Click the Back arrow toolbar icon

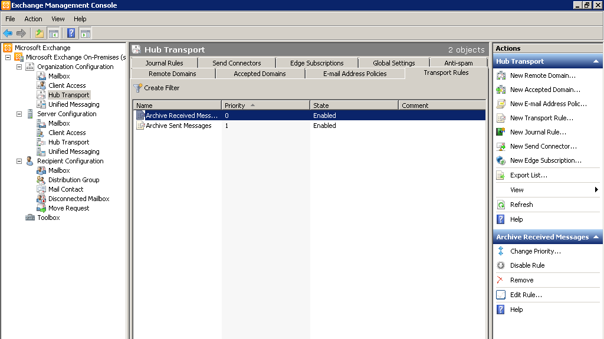coord(8,34)
